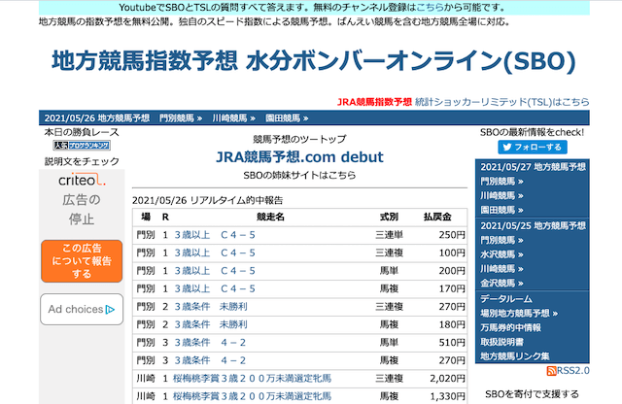The width and height of the screenshot is (622, 404).
Task: Click the Twitter フォローする button
Action: 533,147
